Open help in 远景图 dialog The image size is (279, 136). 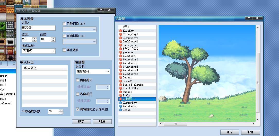pyautogui.click(x=249, y=18)
